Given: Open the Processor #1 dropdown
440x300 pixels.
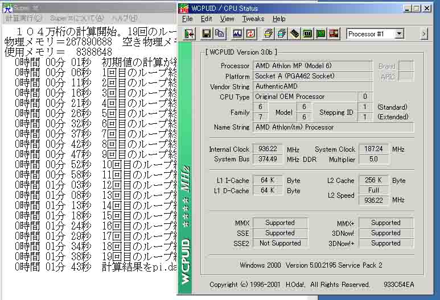Looking at the screenshot, I should [x=399, y=34].
